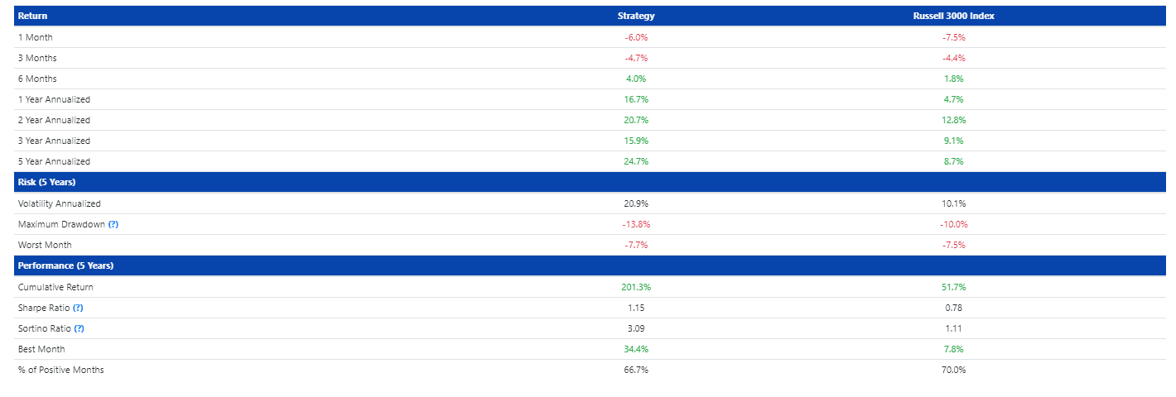This screenshot has width=1176, height=397.
Task: Select the % of Positive Months label
Action: pyautogui.click(x=60, y=370)
